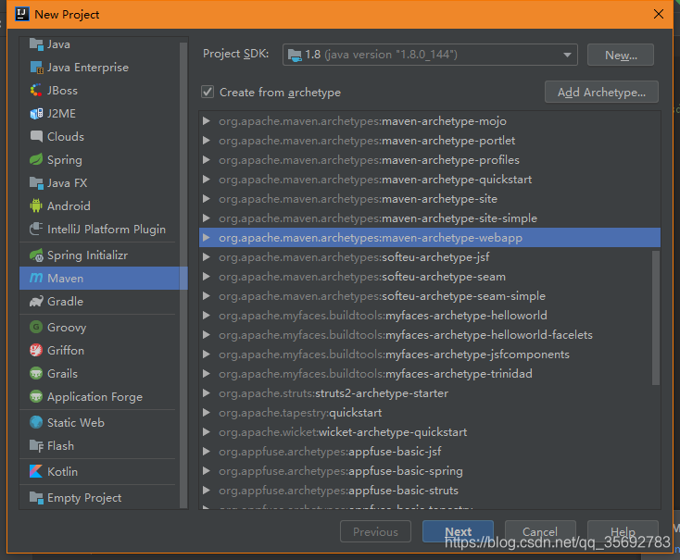
Task: Choose the Spring leaf icon
Action: click(36, 159)
